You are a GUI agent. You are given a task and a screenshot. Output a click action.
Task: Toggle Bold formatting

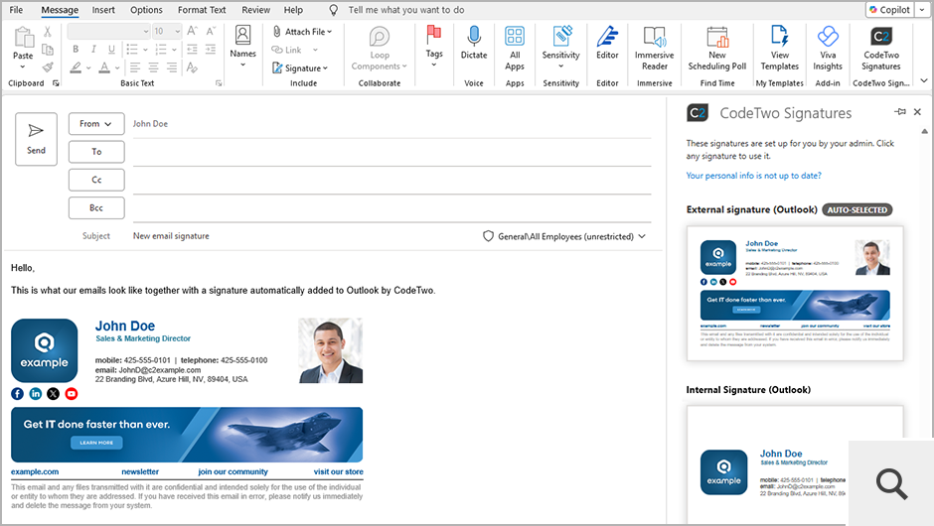tap(76, 50)
